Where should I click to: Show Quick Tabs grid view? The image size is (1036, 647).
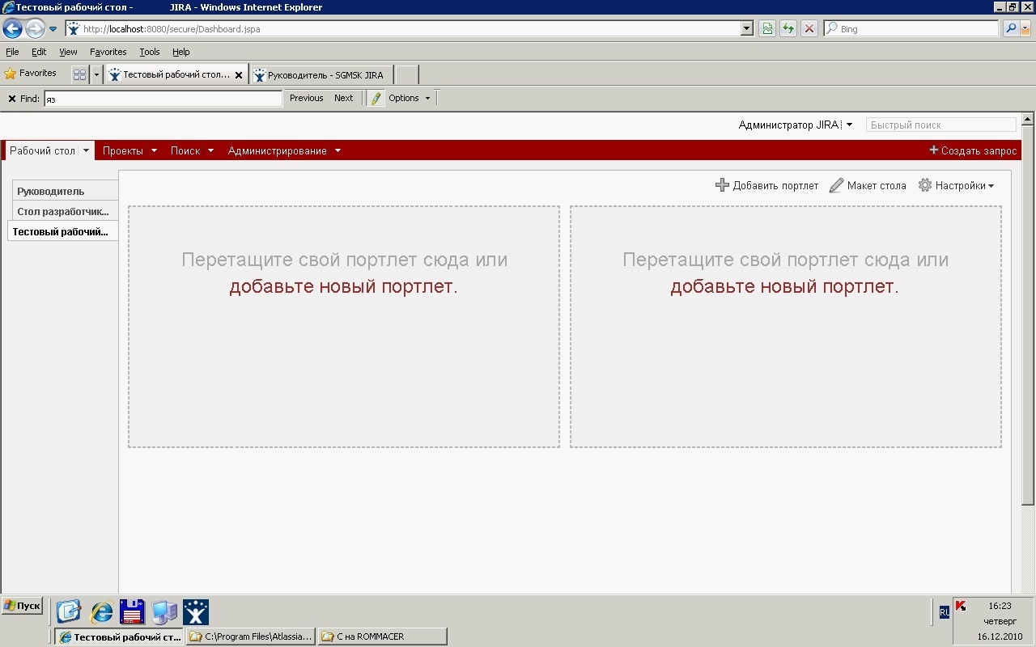(x=79, y=74)
